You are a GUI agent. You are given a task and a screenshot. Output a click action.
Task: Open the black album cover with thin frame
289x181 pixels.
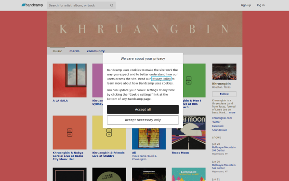69,174
